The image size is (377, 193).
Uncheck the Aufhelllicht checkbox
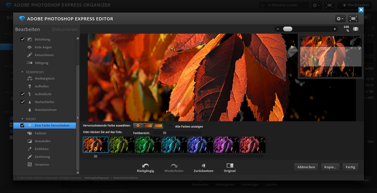pos(23,94)
